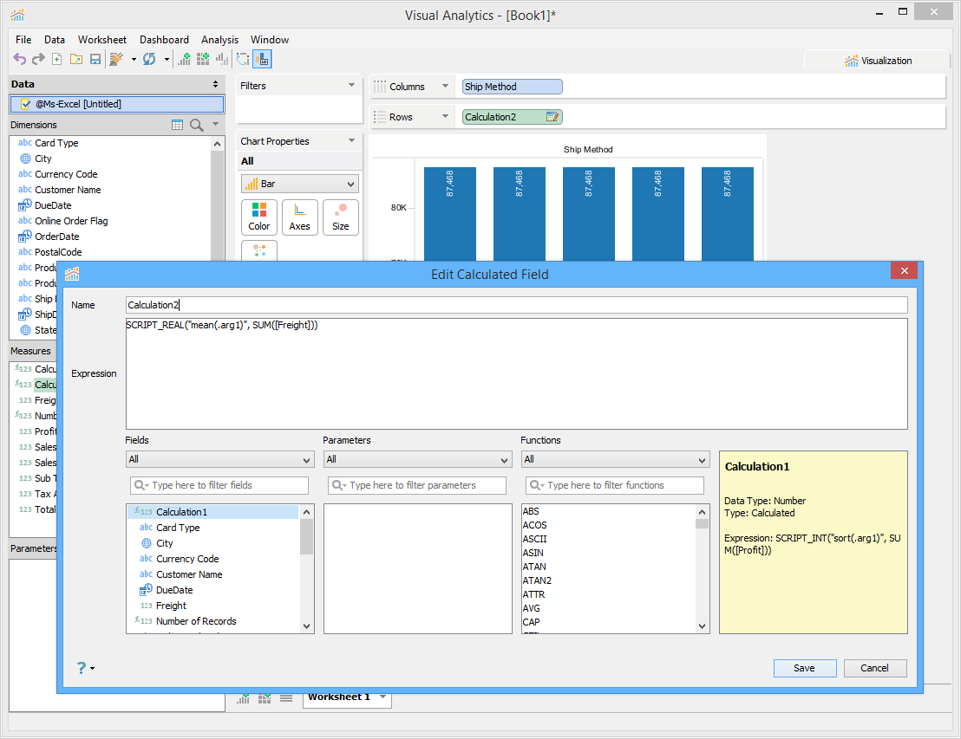Click the magnifier search icon in Dimensions
The image size is (961, 739).
click(197, 125)
